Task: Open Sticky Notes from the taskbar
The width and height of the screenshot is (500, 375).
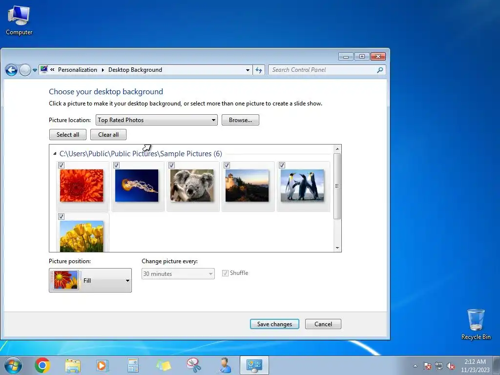Action: (163, 365)
